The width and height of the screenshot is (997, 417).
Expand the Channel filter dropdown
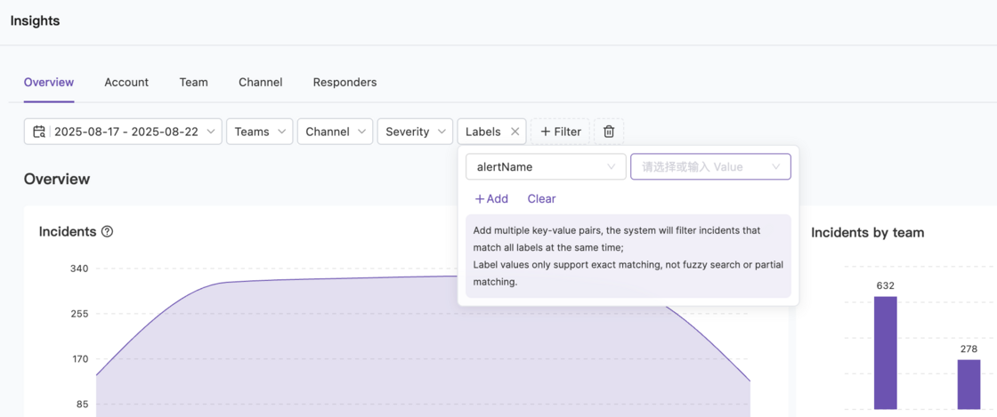pyautogui.click(x=335, y=132)
